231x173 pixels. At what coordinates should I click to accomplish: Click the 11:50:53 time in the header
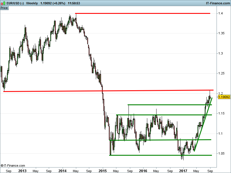click(x=74, y=3)
